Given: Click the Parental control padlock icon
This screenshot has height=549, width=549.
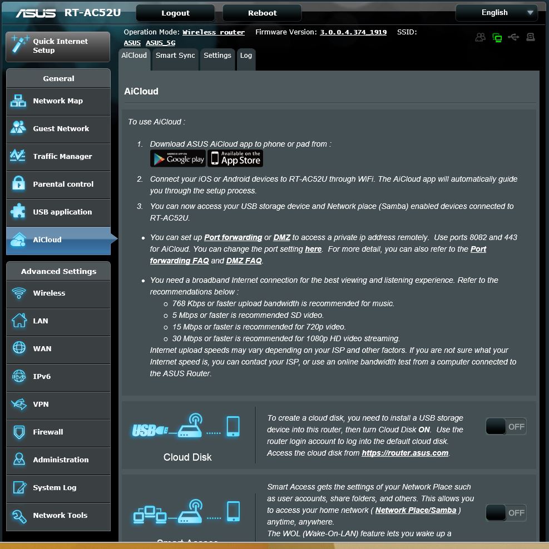Looking at the screenshot, I should point(18,183).
